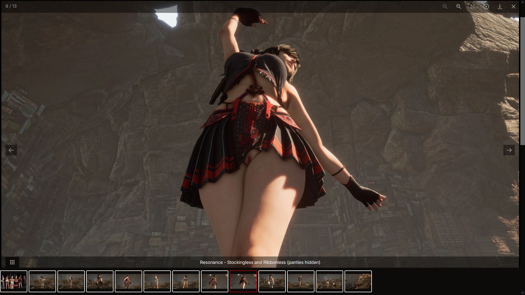Download the current image
525x295 pixels.
coord(500,6)
